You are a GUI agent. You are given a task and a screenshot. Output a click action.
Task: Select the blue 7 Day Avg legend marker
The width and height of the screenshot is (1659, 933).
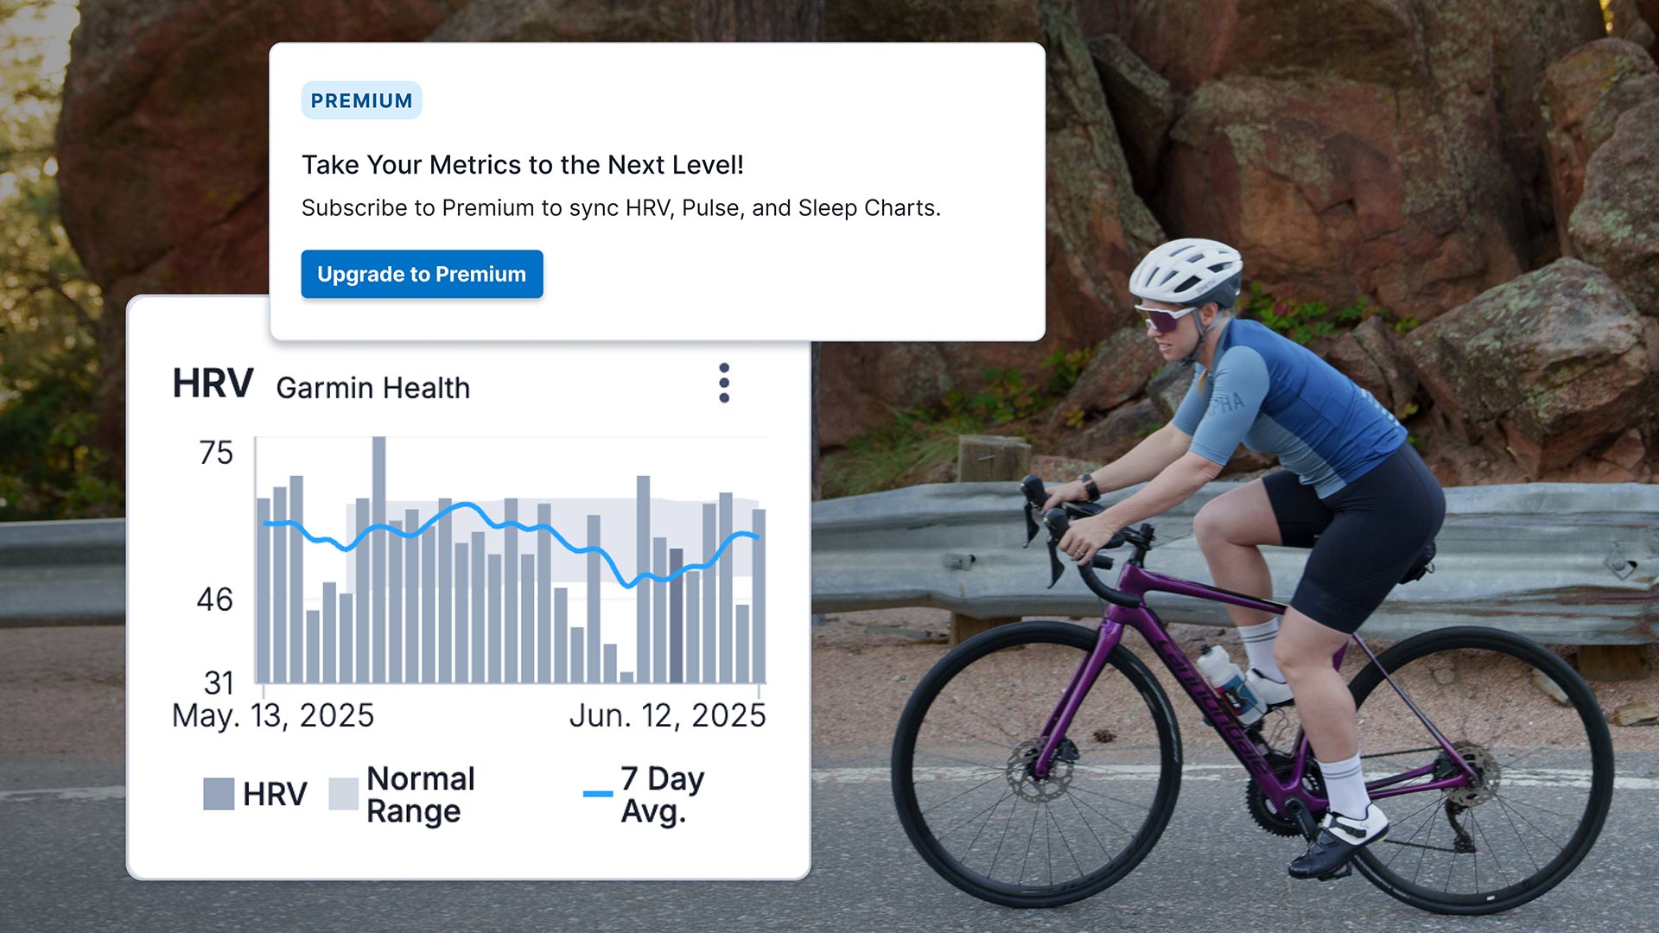tap(596, 792)
